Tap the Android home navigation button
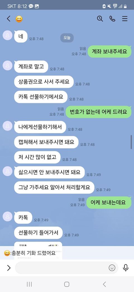The height and width of the screenshot is (292, 134). coord(67,284)
